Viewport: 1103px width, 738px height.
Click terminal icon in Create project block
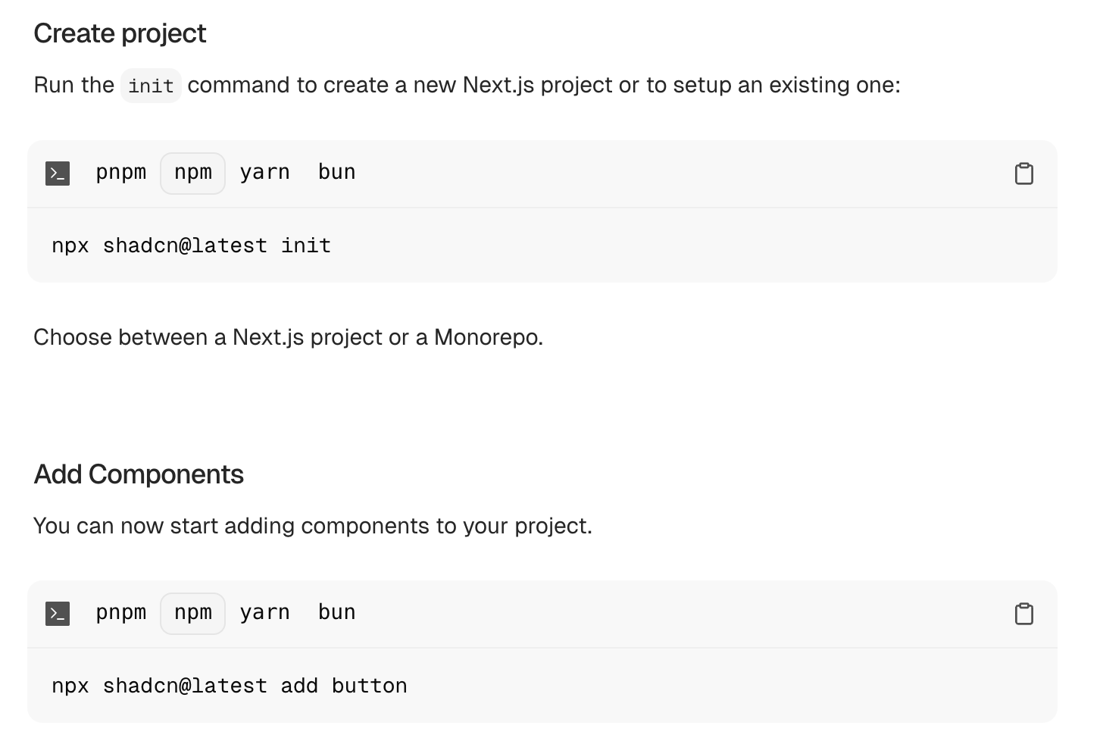tap(58, 174)
